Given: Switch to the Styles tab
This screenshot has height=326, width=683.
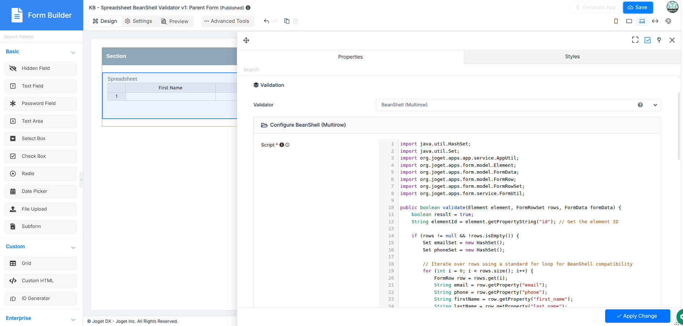Looking at the screenshot, I should click(x=572, y=56).
